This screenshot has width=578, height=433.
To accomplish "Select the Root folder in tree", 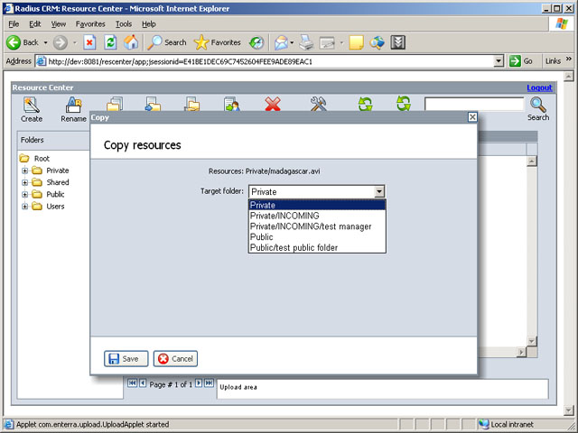I will click(42, 159).
